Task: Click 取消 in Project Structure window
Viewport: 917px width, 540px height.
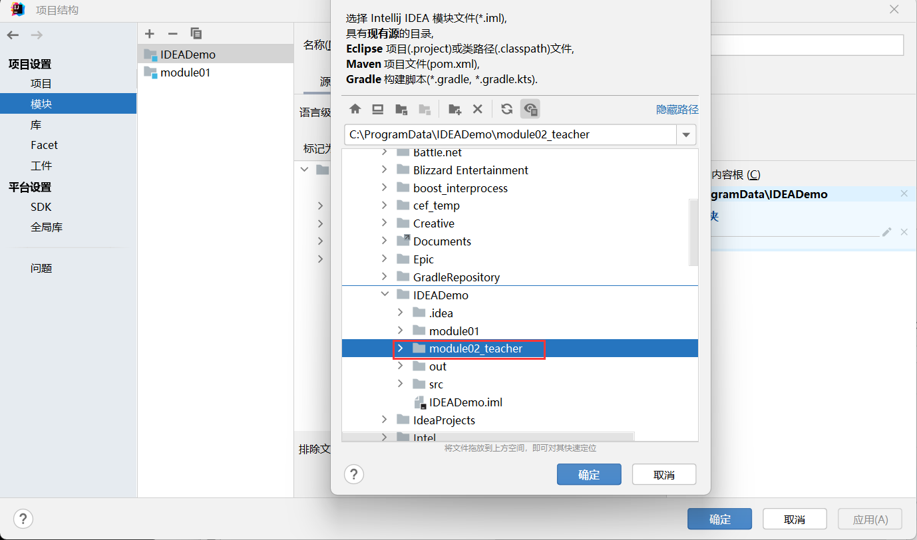Action: pos(795,519)
